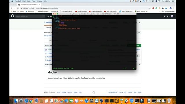This screenshot has width=185, height=104.
Task: Expand the 'Other Bookmarks' folder
Action: (x=168, y=12)
